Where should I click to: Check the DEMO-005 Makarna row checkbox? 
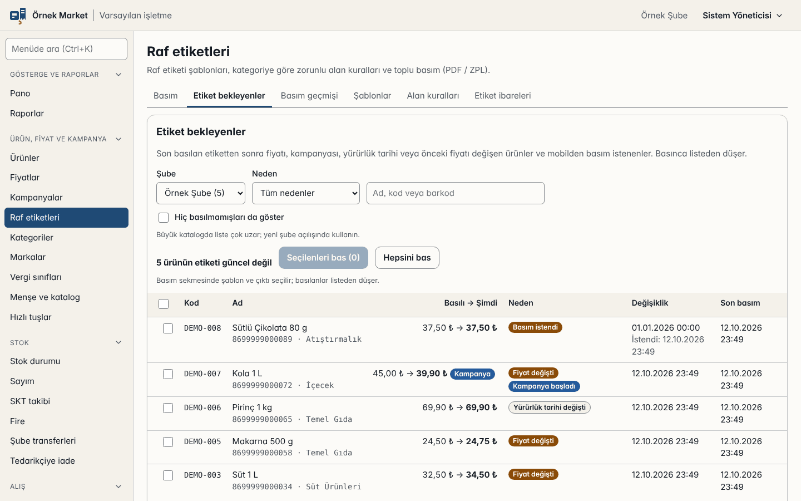click(x=168, y=442)
